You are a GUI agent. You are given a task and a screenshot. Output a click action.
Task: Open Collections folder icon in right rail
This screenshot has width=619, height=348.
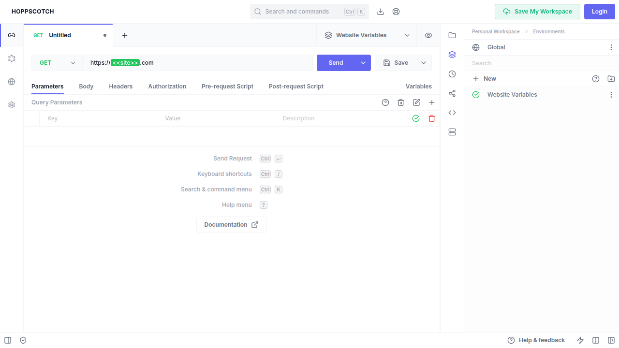click(452, 35)
